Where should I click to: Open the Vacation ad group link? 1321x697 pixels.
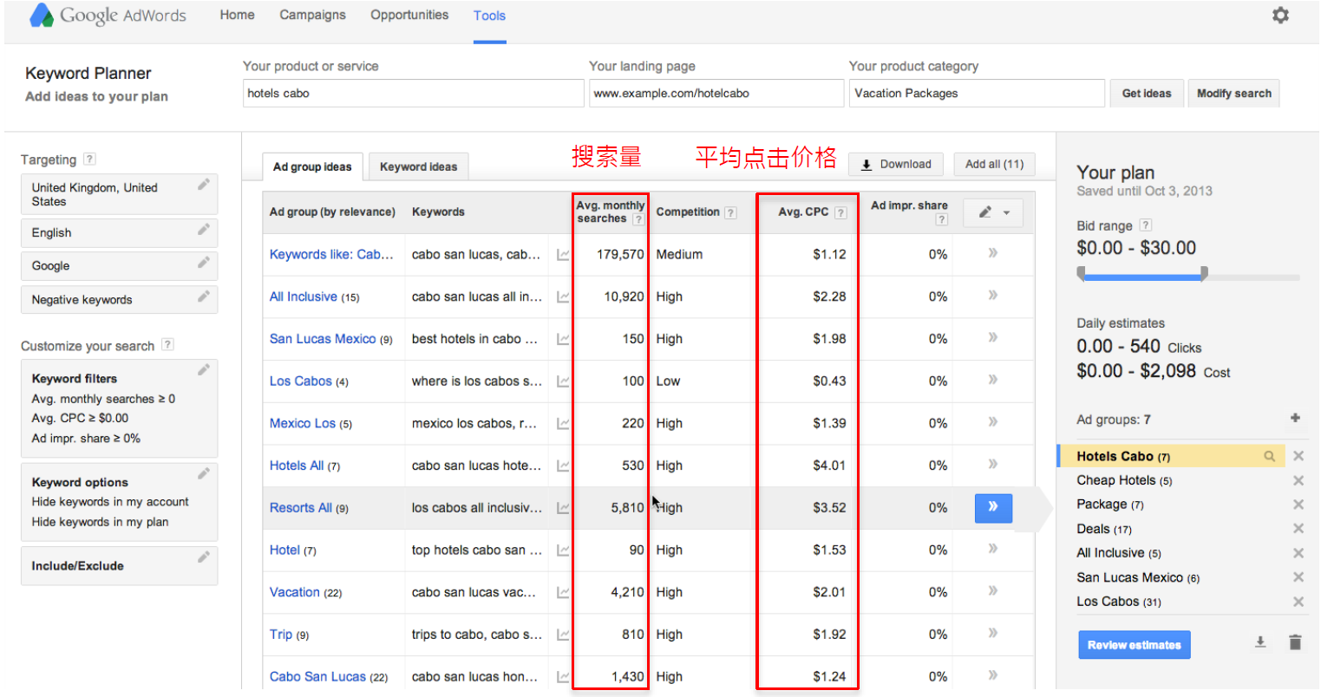[x=294, y=592]
